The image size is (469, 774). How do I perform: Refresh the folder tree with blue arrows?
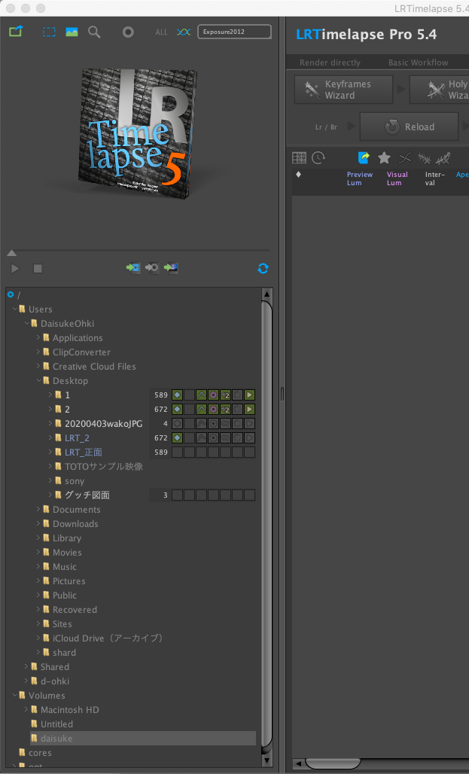[x=263, y=268]
